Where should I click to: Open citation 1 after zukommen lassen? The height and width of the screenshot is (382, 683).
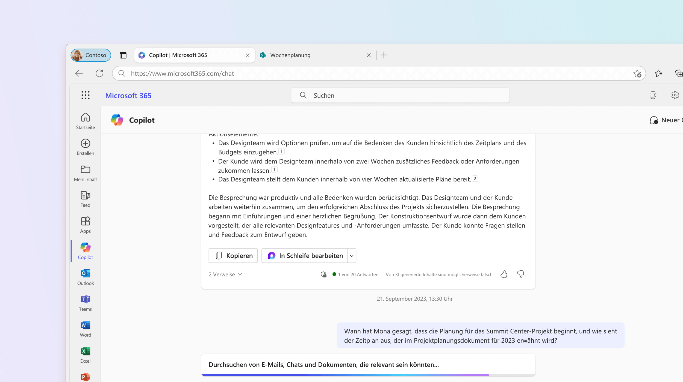coord(274,169)
